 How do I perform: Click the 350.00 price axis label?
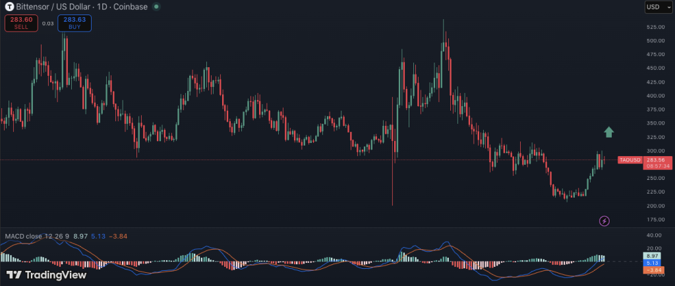click(655, 123)
